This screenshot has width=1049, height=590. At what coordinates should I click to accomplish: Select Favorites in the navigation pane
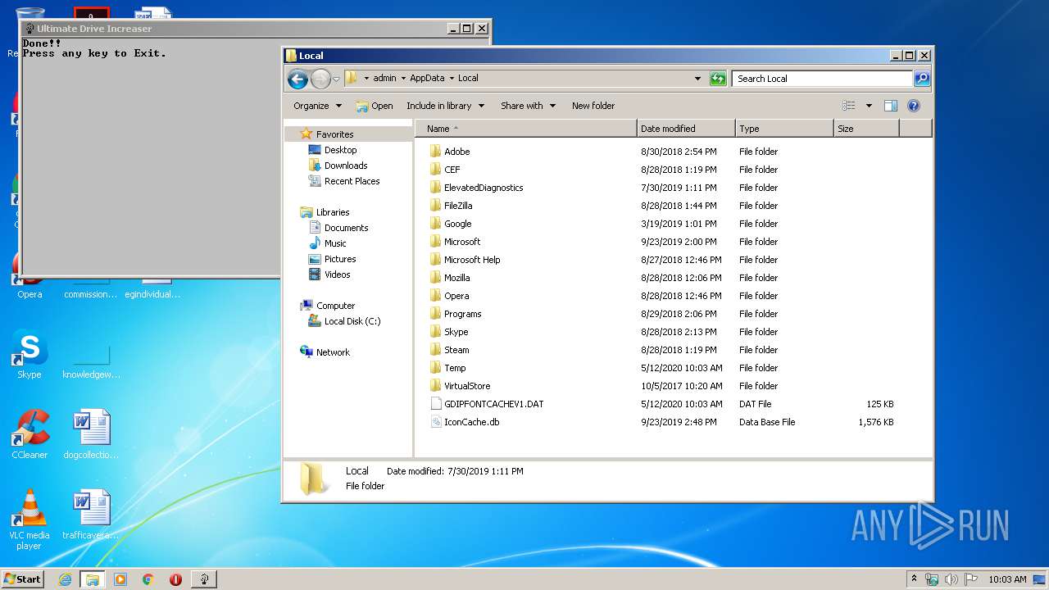click(x=334, y=134)
